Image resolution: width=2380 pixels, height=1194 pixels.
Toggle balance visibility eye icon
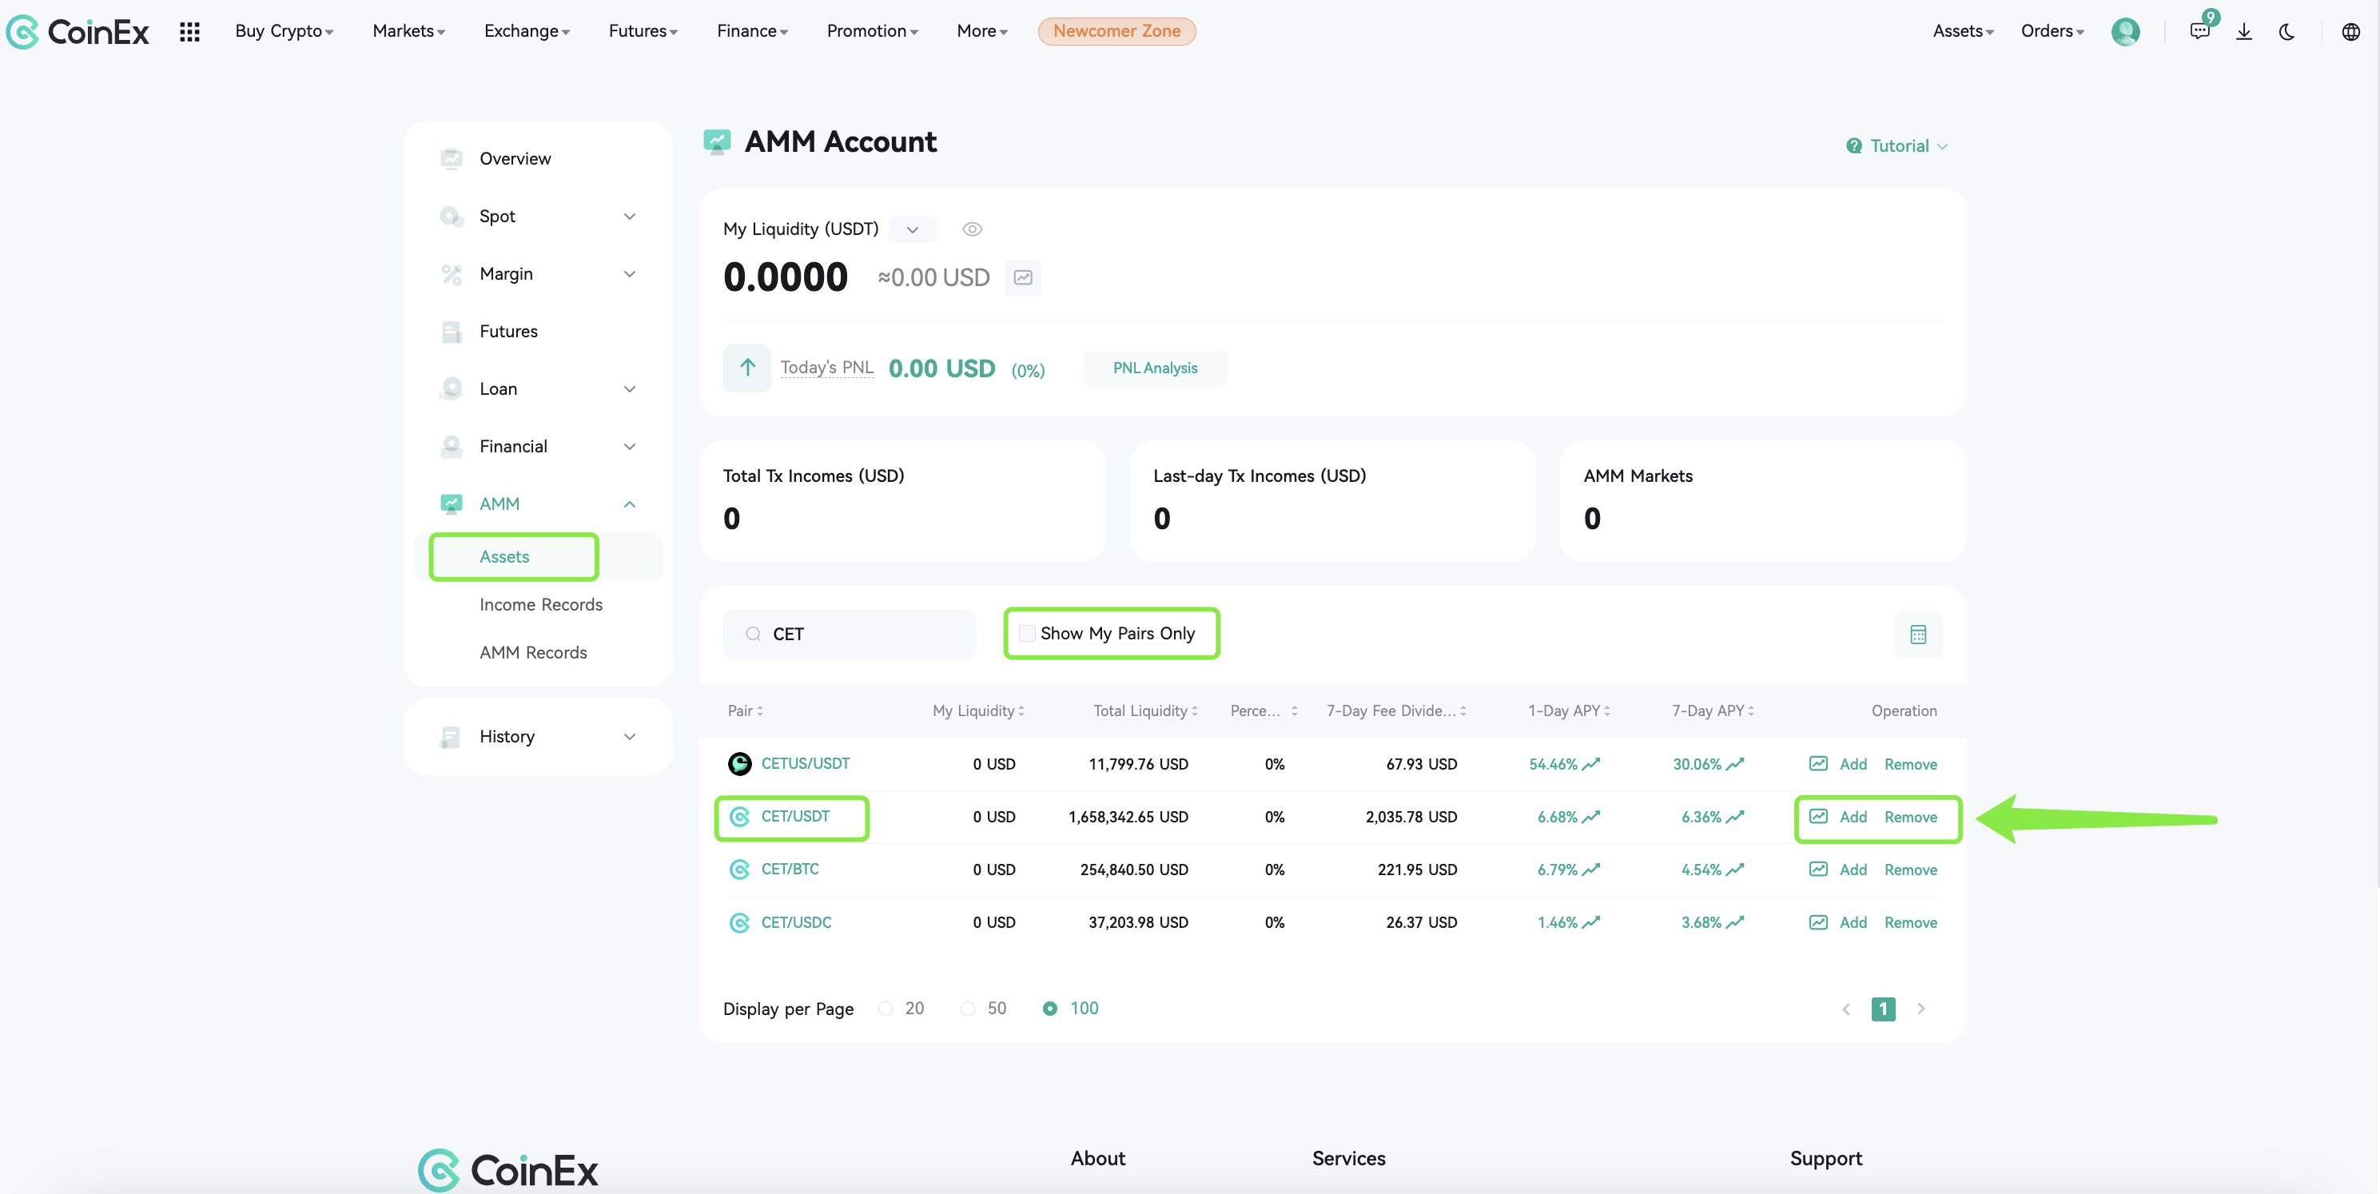972,229
